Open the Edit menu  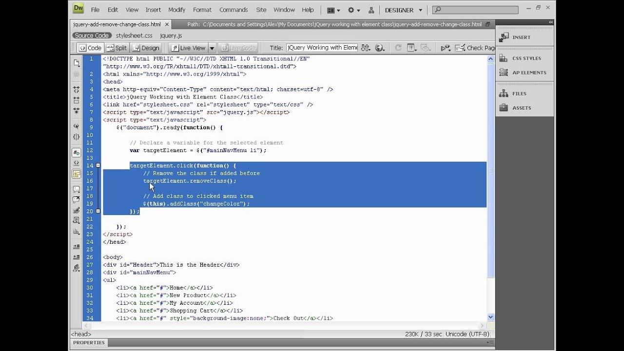point(113,10)
